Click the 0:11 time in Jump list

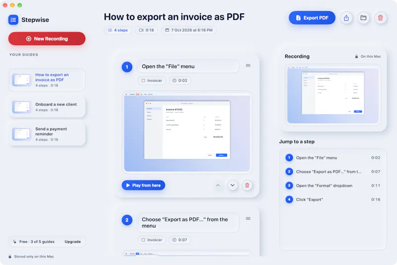point(376,186)
